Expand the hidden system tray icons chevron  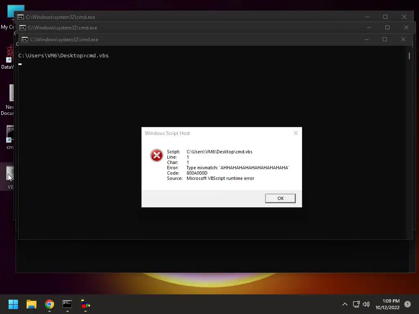click(x=345, y=304)
